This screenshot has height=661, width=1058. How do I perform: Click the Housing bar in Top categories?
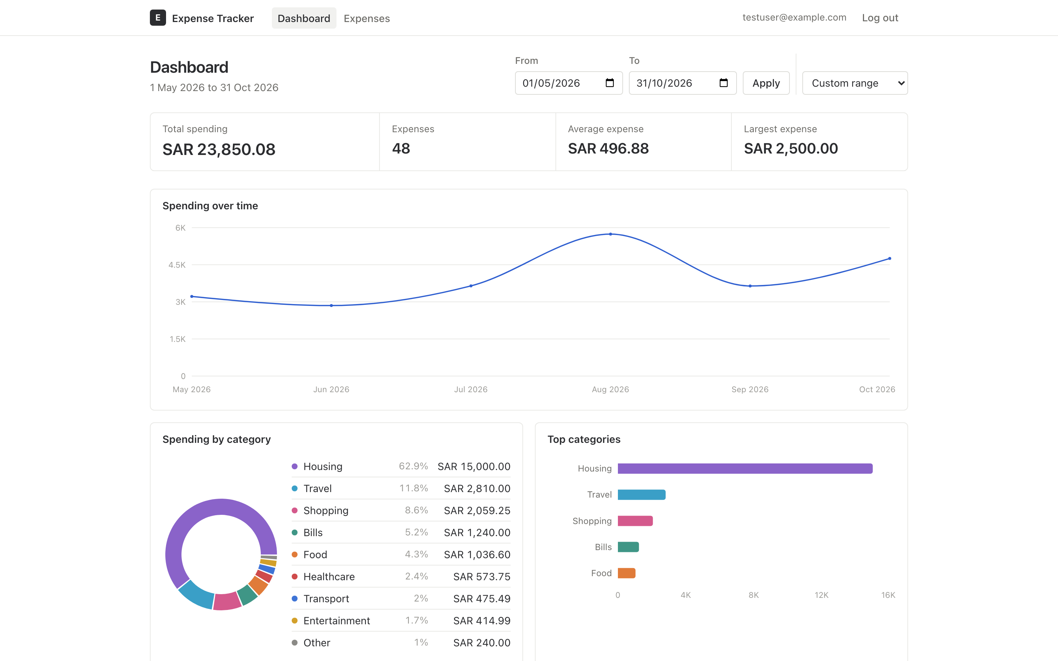click(x=745, y=469)
